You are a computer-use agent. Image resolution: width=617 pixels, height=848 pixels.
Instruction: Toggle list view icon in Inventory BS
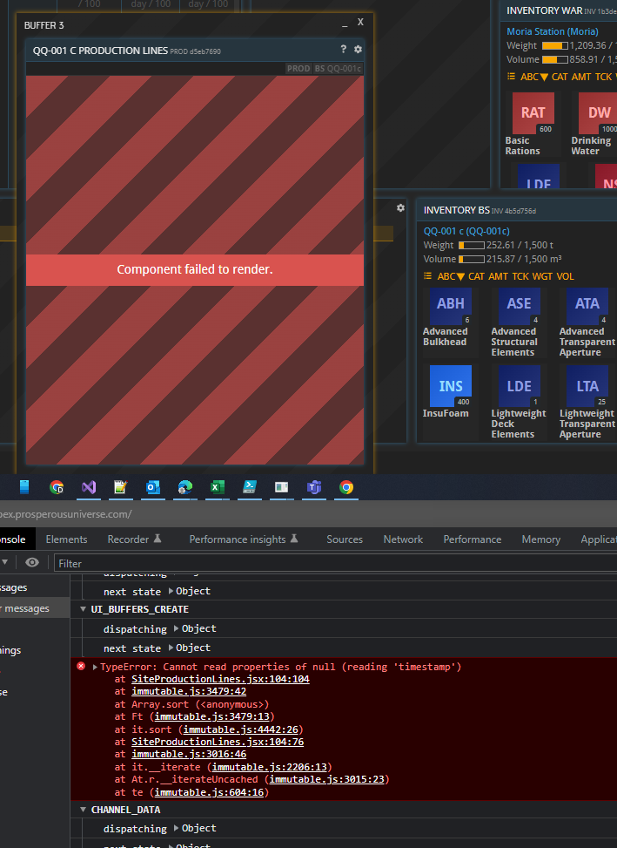click(427, 276)
